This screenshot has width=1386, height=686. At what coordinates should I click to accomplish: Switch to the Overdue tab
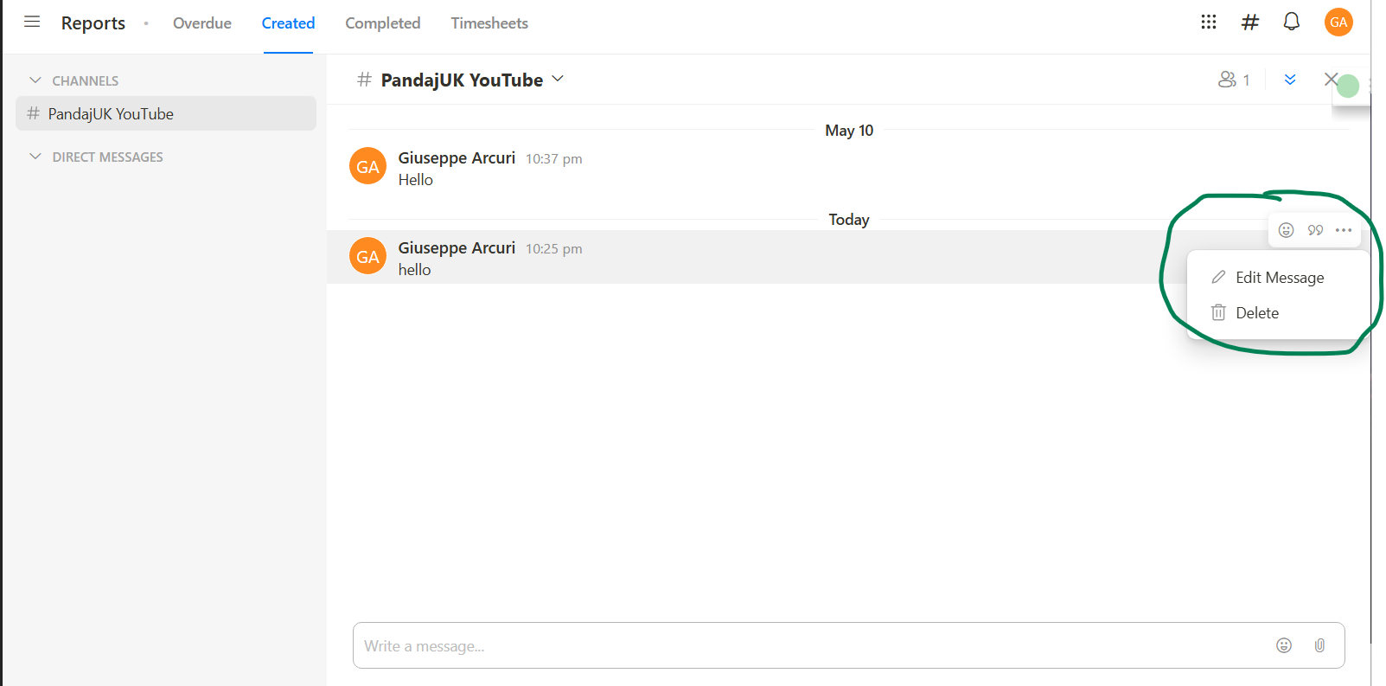[x=202, y=23]
